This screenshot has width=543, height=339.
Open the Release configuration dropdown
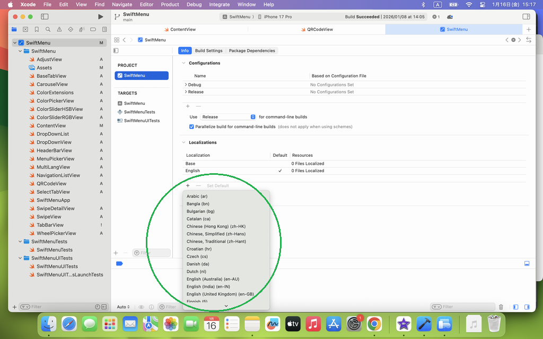228,117
